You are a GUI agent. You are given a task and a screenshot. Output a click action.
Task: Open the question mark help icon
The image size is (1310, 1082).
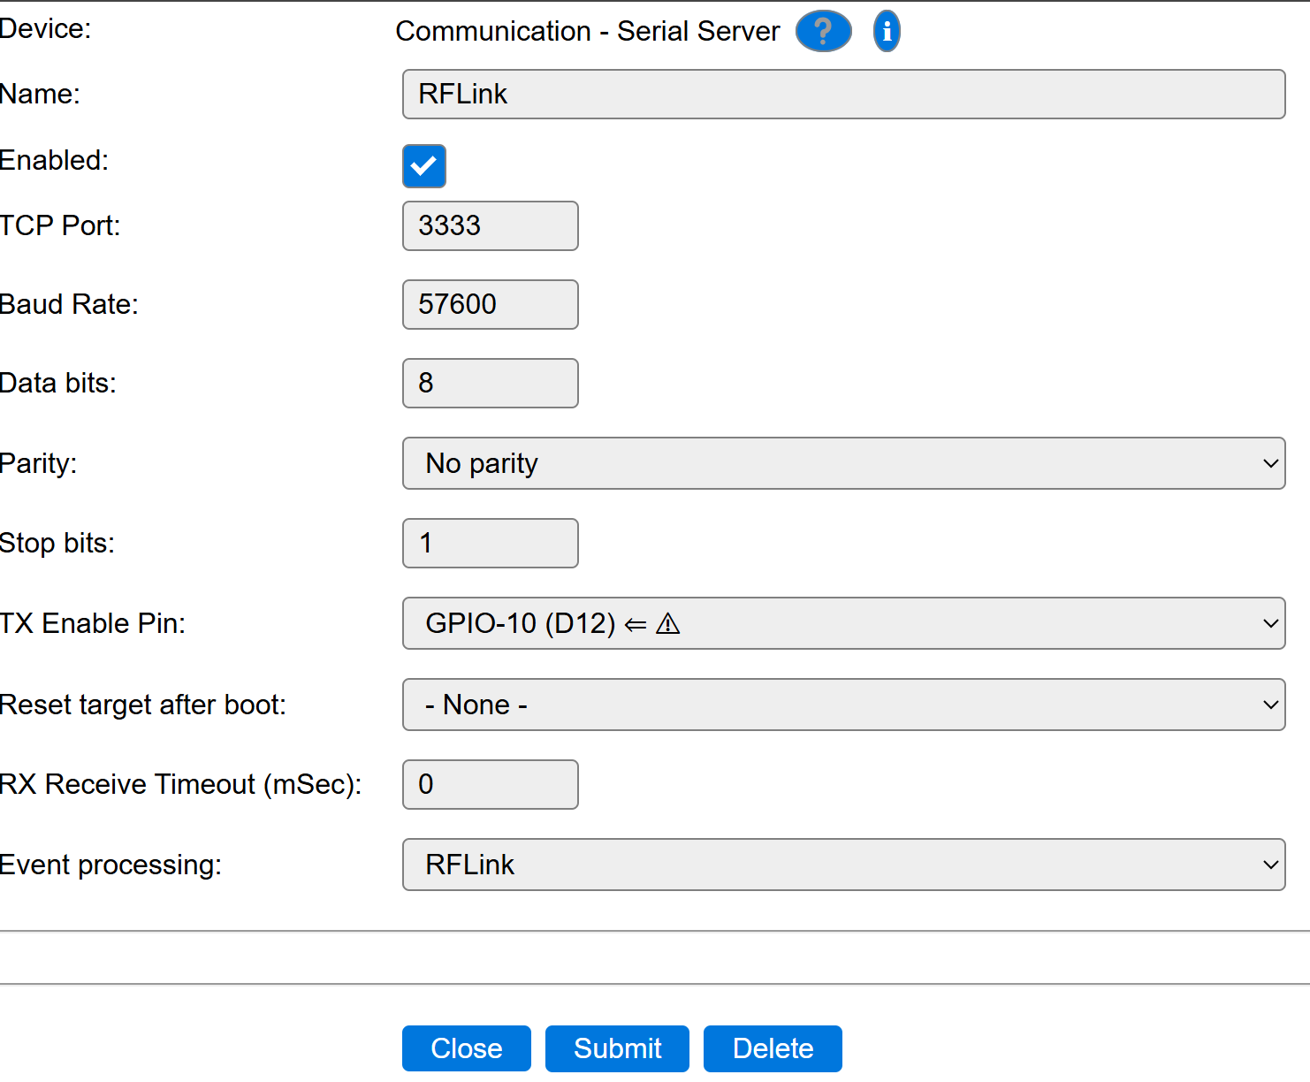point(823,32)
